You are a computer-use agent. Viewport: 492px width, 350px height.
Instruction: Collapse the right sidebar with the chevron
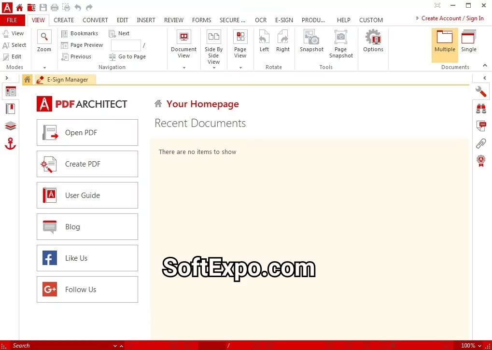pyautogui.click(x=484, y=77)
